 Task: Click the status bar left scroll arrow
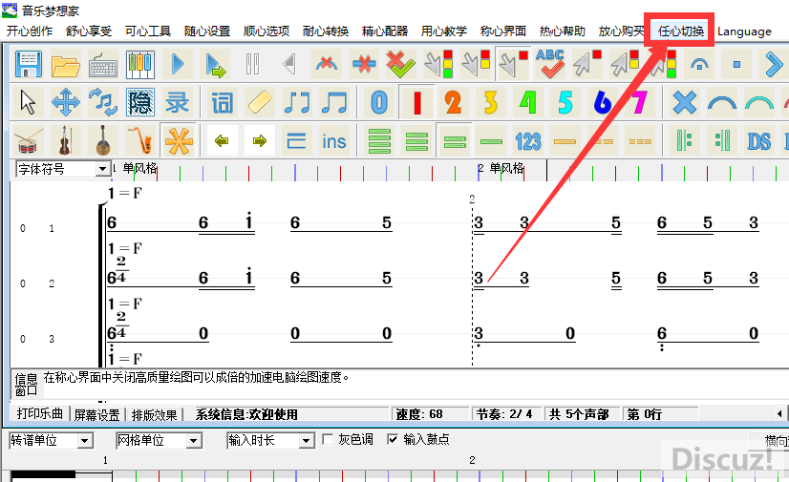[x=780, y=414]
